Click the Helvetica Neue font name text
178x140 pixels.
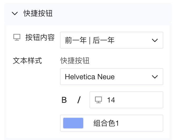[90, 77]
